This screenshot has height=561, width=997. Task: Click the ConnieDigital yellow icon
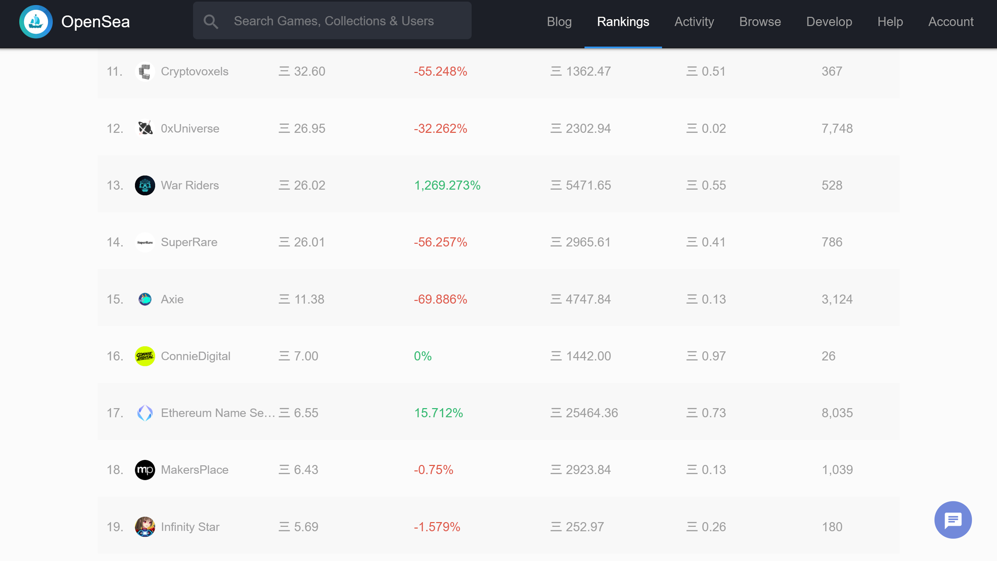click(145, 356)
